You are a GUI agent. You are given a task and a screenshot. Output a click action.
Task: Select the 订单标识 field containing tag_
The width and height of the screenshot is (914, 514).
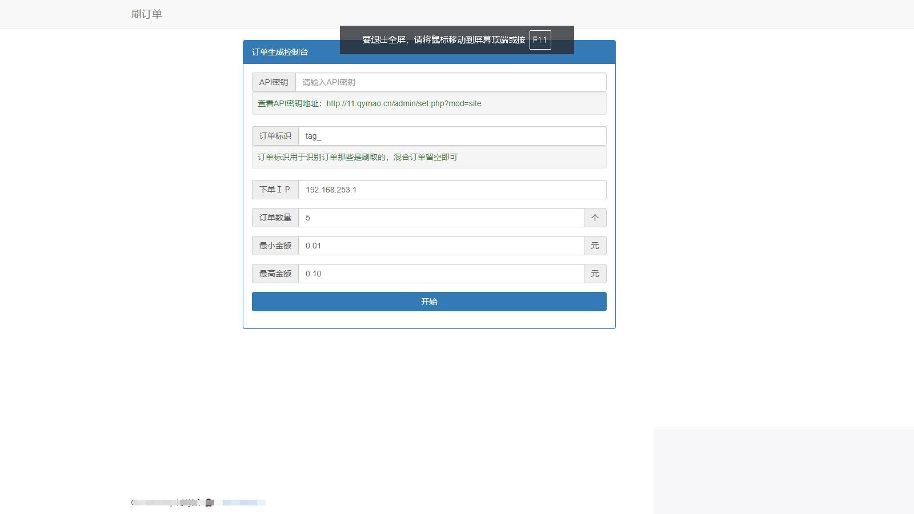click(451, 135)
